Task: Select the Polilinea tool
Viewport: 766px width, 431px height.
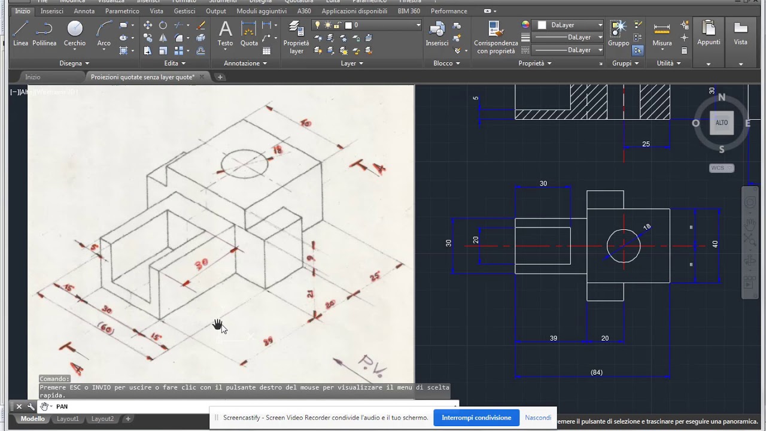Action: [44, 34]
